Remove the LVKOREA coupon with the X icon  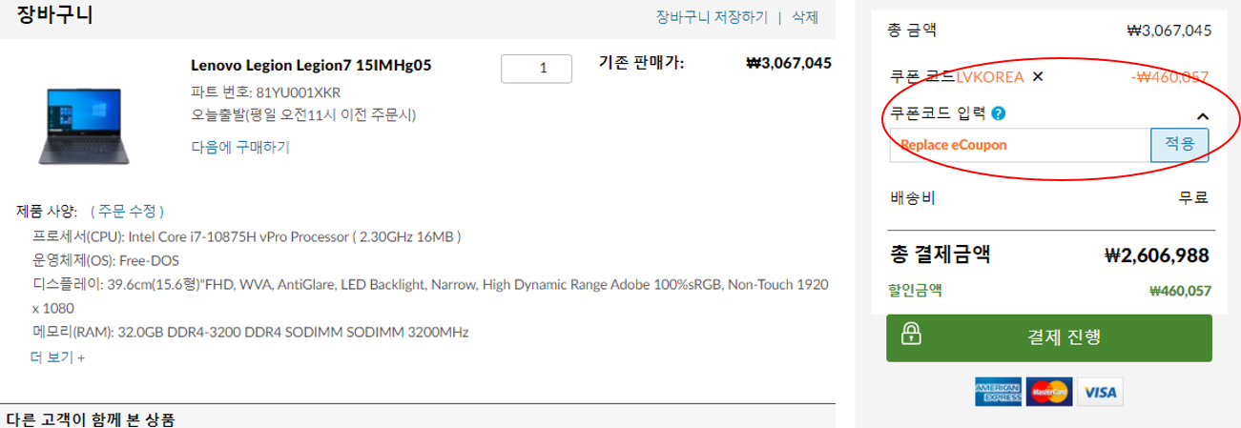1038,77
